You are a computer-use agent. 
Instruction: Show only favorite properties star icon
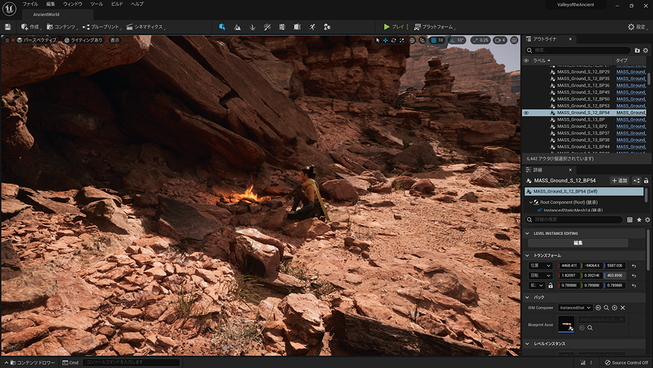639,220
